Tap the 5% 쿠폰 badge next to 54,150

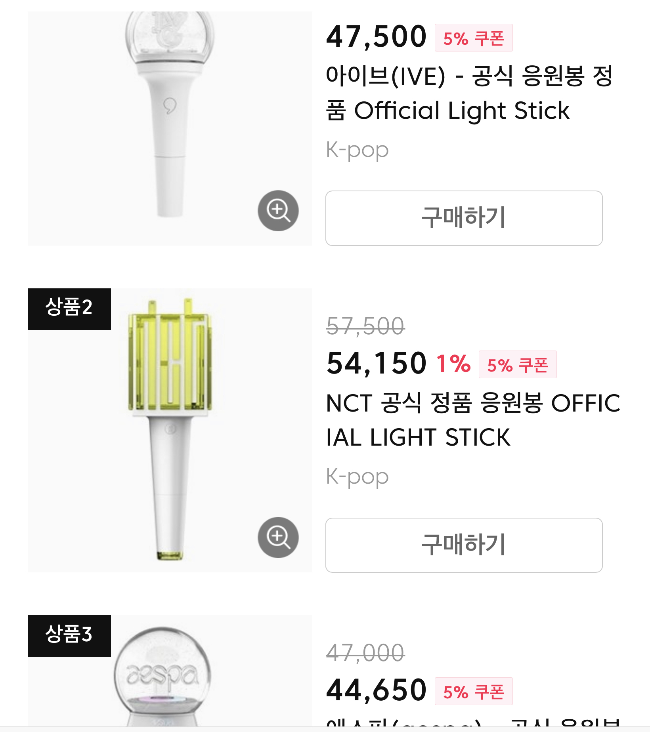click(518, 365)
